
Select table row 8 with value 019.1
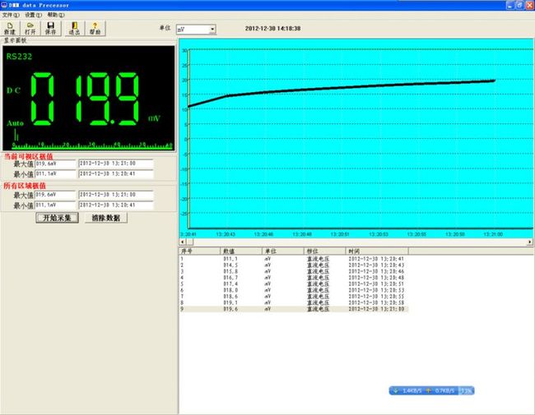click(x=294, y=302)
